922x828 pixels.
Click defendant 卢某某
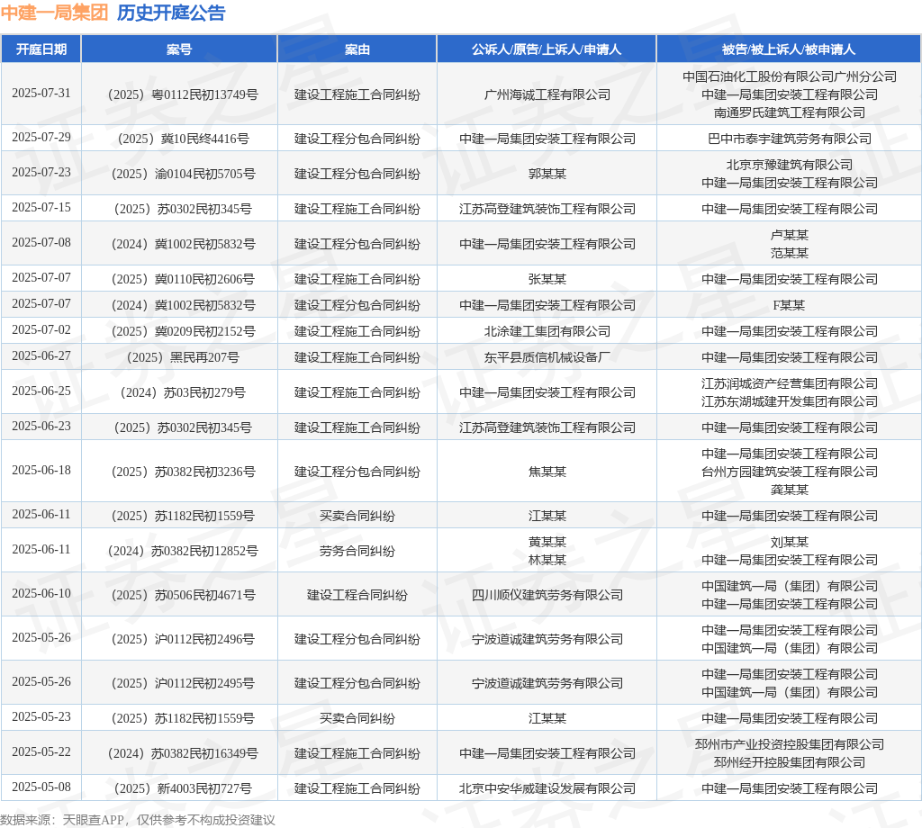[x=789, y=235]
